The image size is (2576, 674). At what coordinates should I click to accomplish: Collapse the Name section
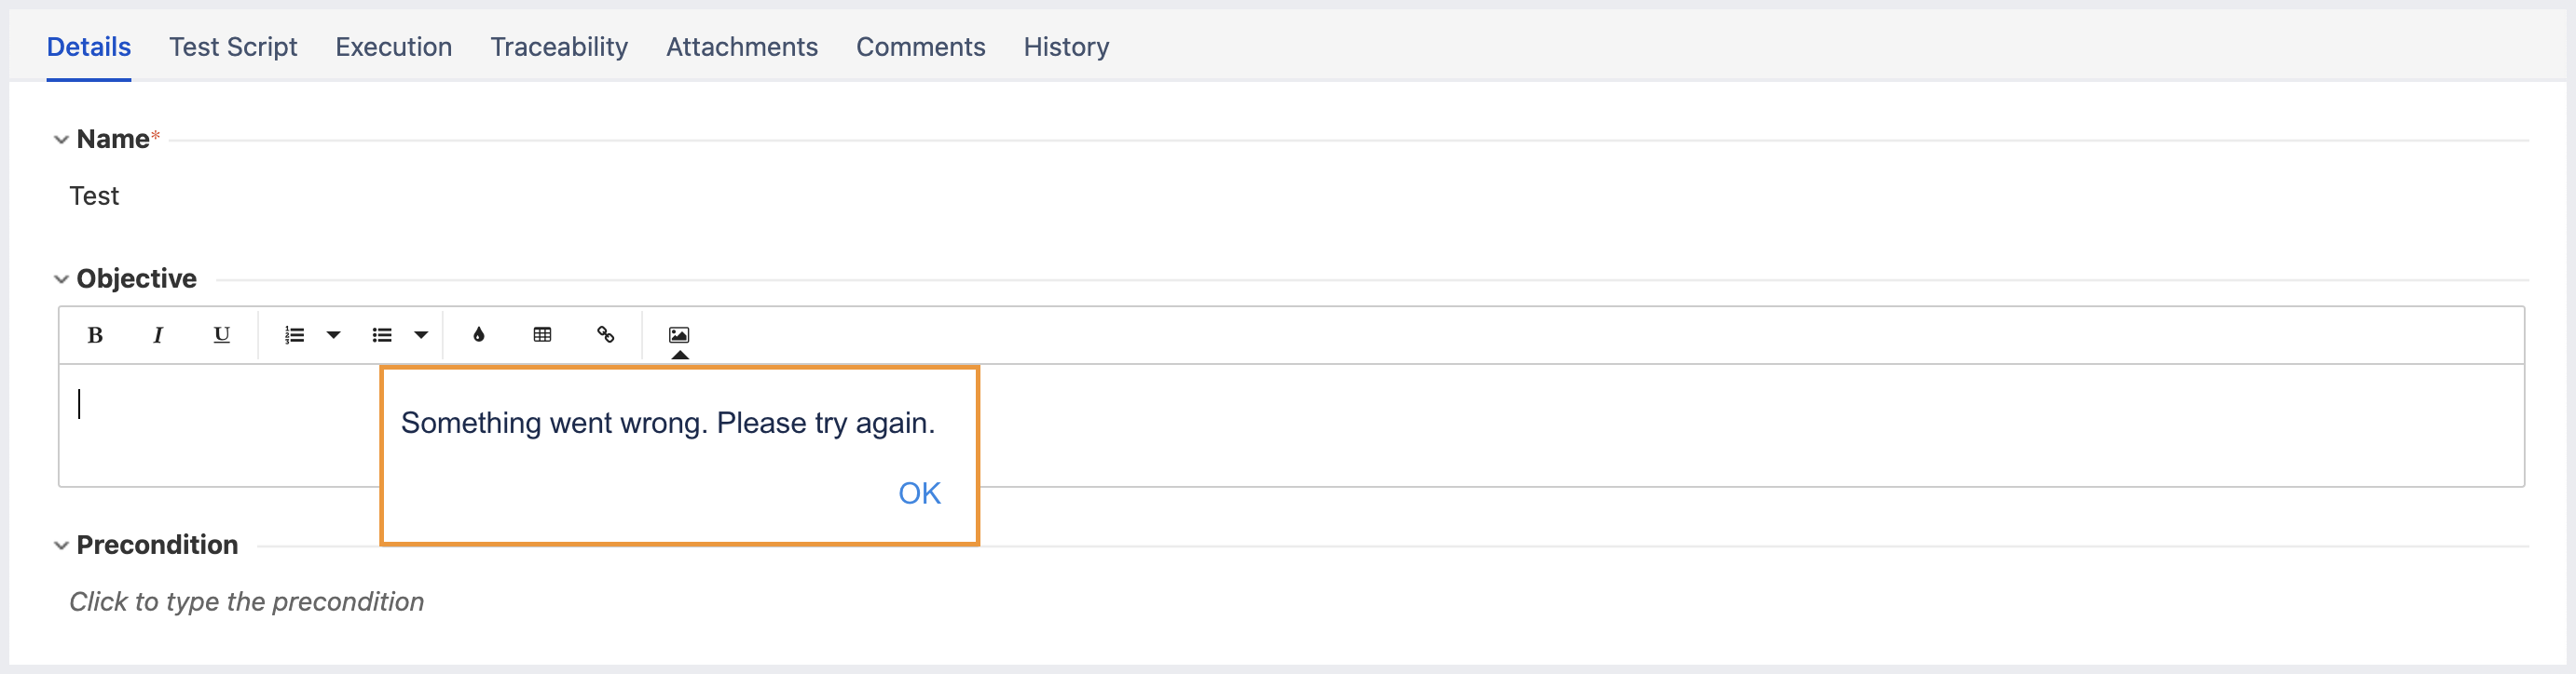[61, 140]
